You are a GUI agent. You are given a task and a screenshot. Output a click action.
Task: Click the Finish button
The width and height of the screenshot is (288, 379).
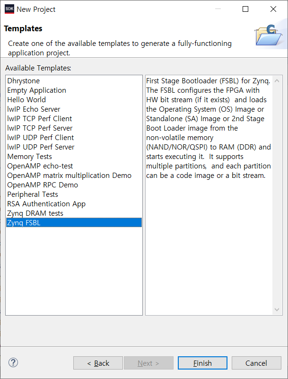pos(202,363)
